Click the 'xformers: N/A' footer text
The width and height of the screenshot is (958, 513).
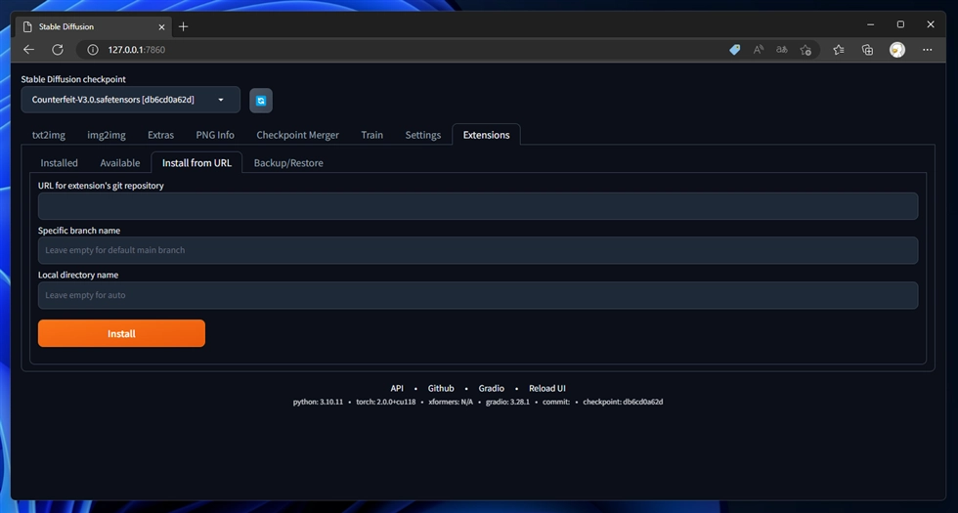pyautogui.click(x=451, y=402)
